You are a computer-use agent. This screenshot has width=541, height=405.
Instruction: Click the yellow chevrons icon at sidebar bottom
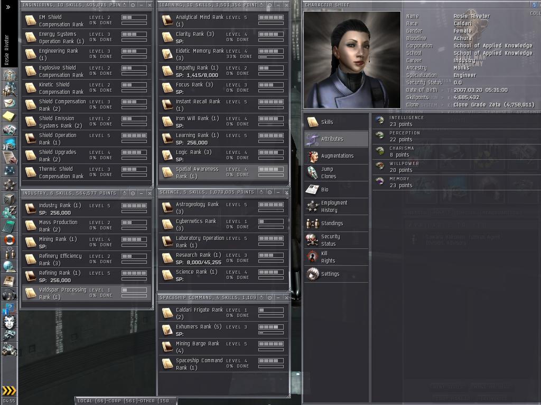coord(10,390)
